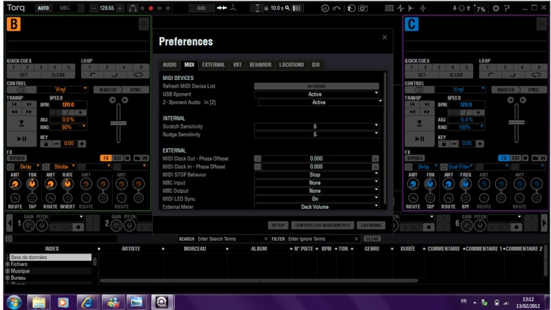Screen dimensions: 551x310
Task: Click the red record indicator in top toolbar
Action: coord(151,8)
